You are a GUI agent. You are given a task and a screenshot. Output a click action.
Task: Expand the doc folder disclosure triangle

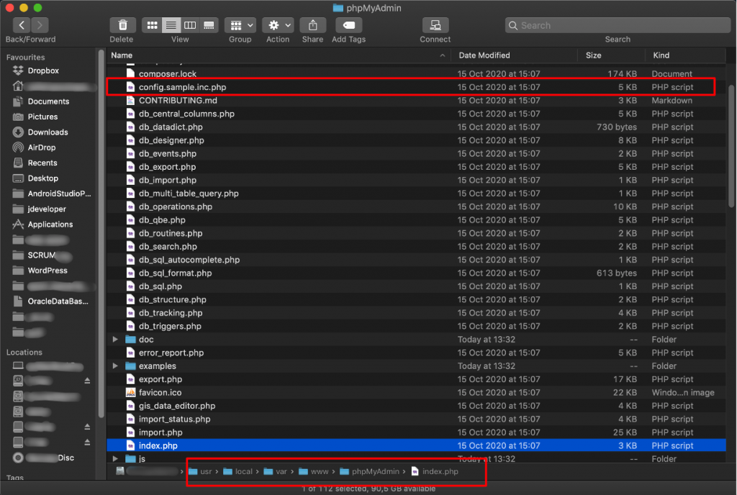coord(115,339)
